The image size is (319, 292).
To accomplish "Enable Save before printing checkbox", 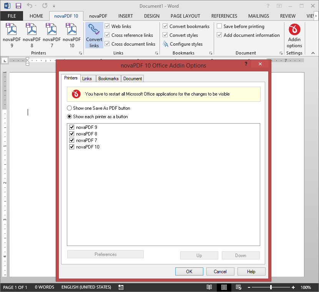I will pyautogui.click(x=219, y=26).
